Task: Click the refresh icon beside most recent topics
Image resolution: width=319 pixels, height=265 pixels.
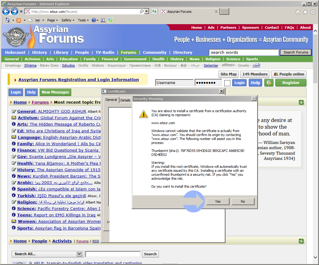Action: click(x=301, y=102)
